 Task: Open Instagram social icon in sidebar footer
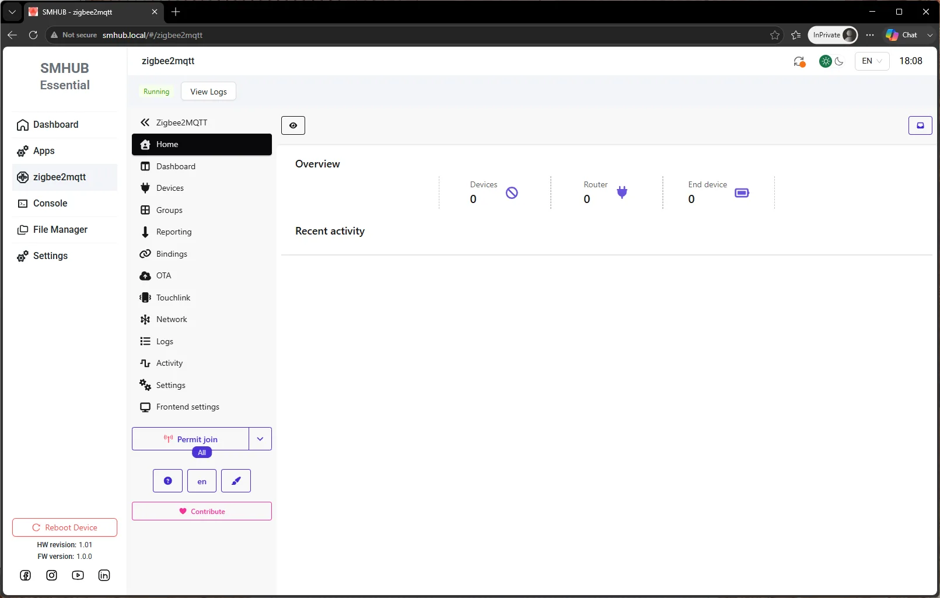tap(52, 575)
